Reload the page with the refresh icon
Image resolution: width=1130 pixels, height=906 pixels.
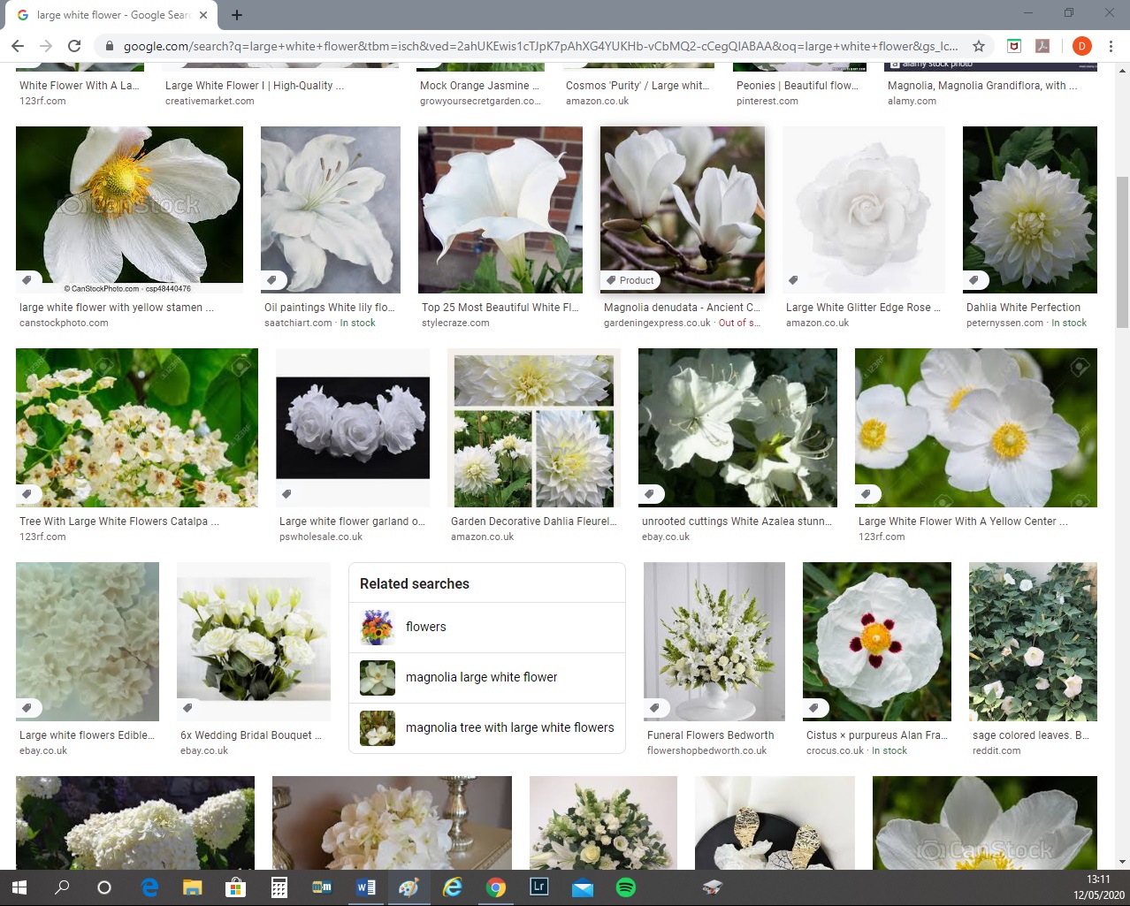coord(74,46)
